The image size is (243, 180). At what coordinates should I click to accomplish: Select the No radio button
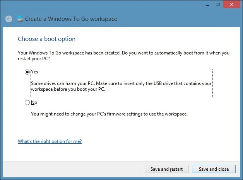[x=27, y=103]
